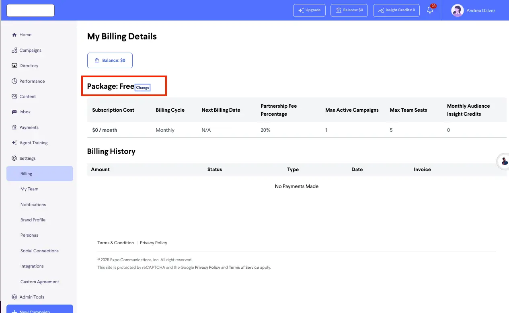Open Terms & Condition link
This screenshot has width=509, height=313.
tap(115, 243)
